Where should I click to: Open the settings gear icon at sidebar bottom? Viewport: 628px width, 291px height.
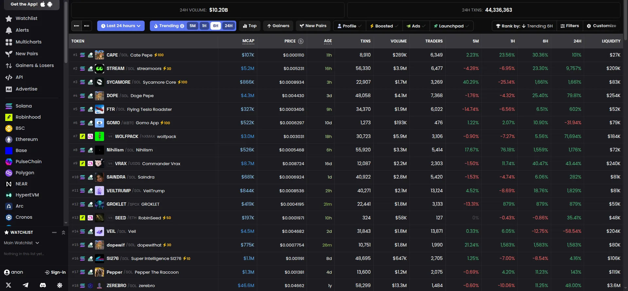60,285
